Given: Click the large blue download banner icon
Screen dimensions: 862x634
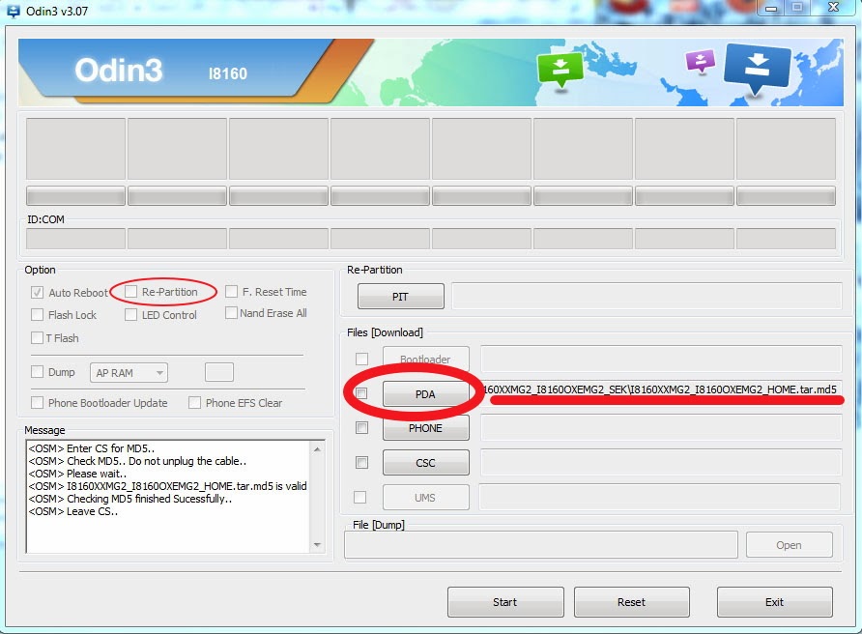Looking at the screenshot, I should coord(757,69).
